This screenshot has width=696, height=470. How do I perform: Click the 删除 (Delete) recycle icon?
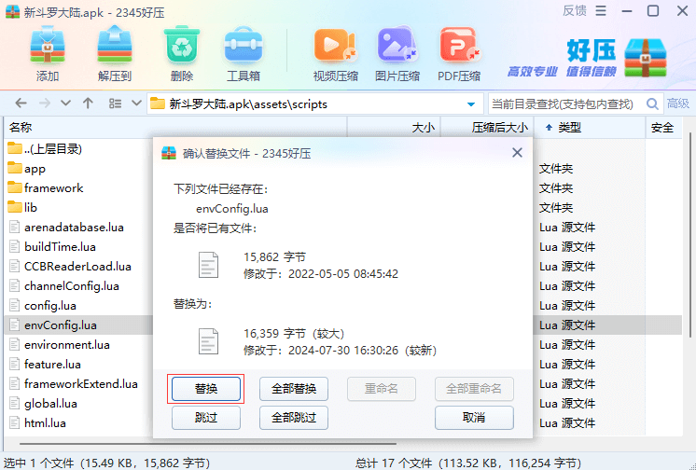pyautogui.click(x=182, y=54)
